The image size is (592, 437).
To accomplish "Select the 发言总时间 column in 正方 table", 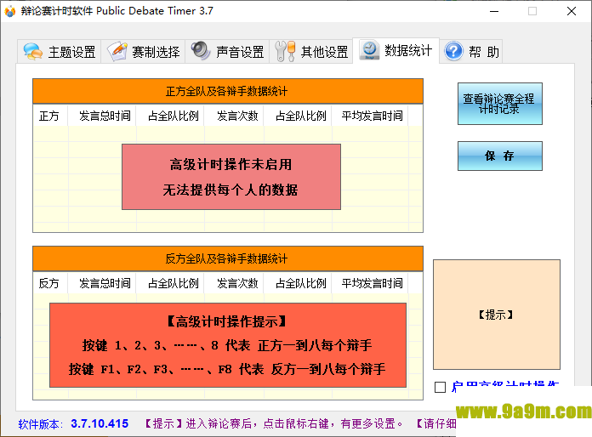I will pyautogui.click(x=105, y=116).
